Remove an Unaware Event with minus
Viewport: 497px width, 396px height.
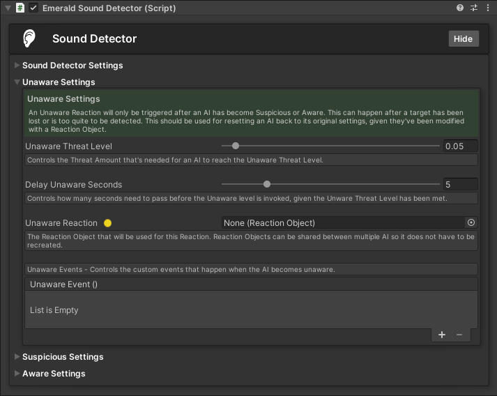[x=459, y=335]
